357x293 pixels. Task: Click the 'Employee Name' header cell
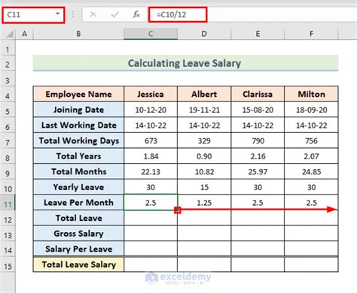point(78,94)
